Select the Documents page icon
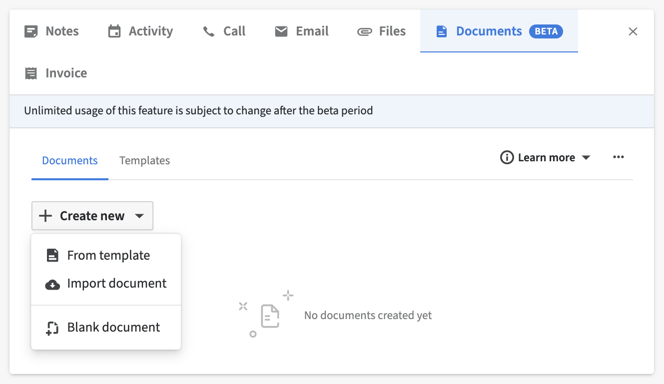 (x=442, y=31)
